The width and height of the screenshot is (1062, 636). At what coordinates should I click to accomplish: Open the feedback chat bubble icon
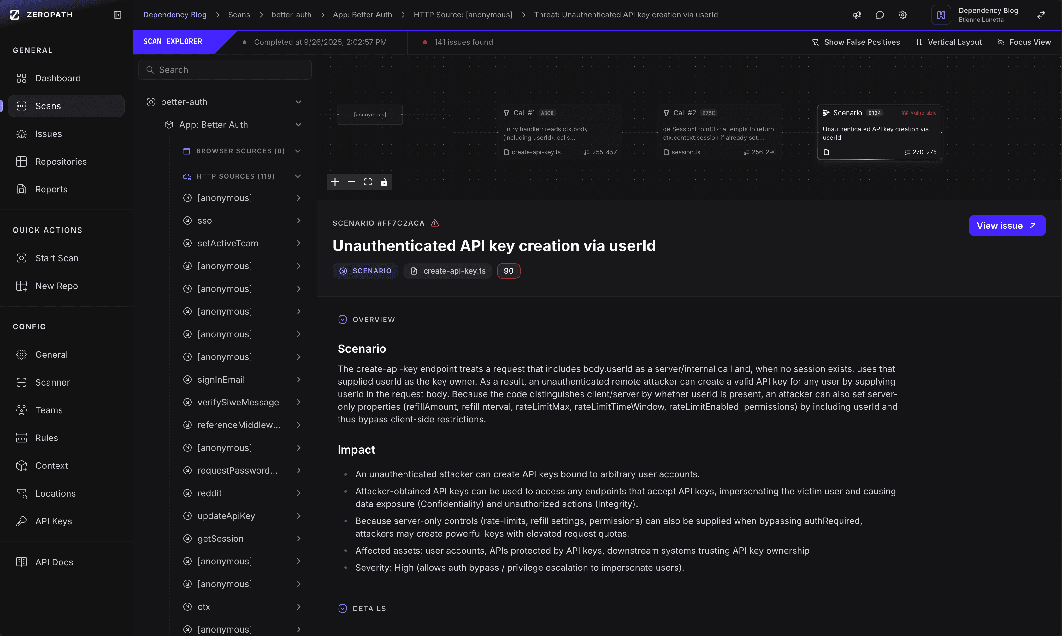pos(879,14)
